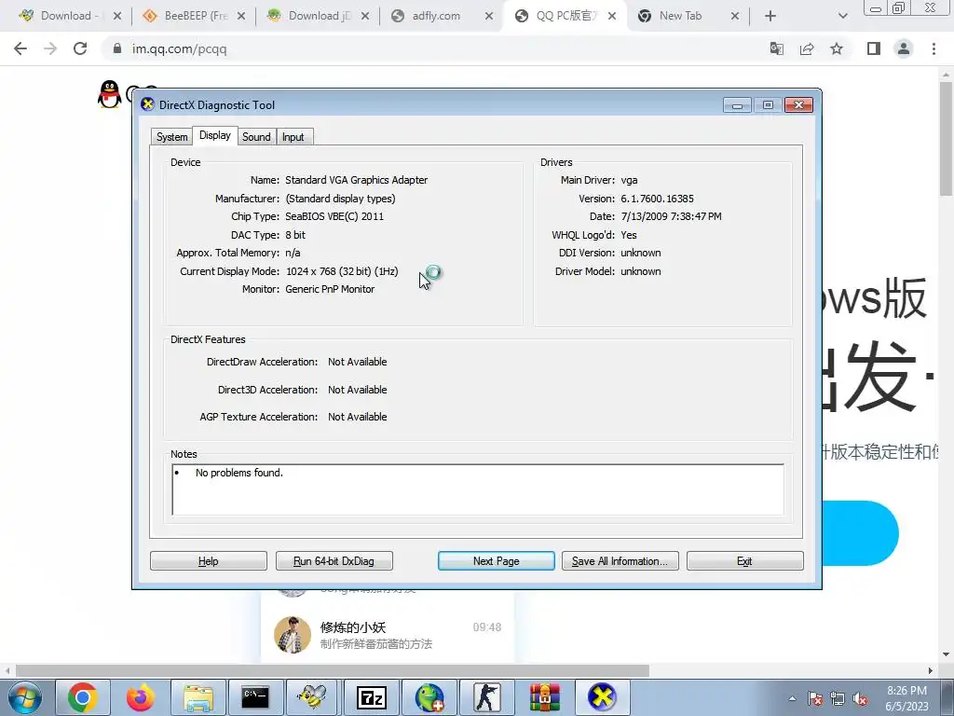Image resolution: width=954 pixels, height=716 pixels.
Task: Open WinRAR from the taskbar
Action: 543,697
